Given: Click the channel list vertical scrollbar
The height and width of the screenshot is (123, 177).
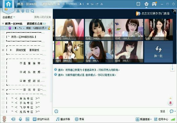Looking at the screenshot, I should point(51,61).
